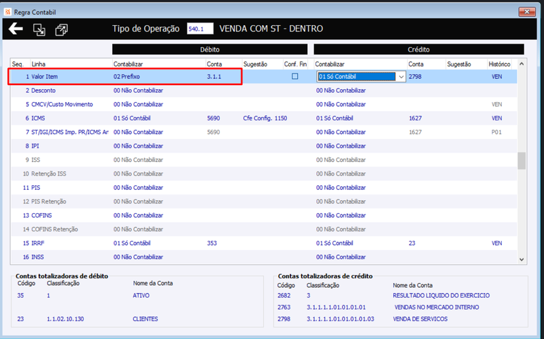
Task: Click the Conf. Fin column header
Action: [295, 64]
